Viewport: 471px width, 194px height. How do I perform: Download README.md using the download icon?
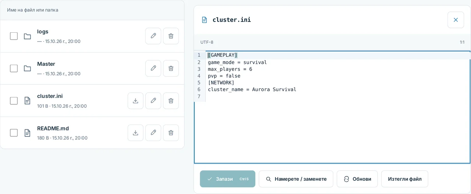click(135, 133)
